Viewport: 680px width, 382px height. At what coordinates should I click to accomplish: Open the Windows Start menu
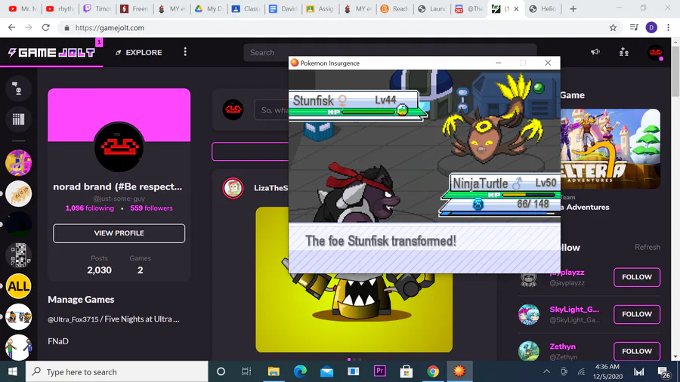pyautogui.click(x=13, y=371)
